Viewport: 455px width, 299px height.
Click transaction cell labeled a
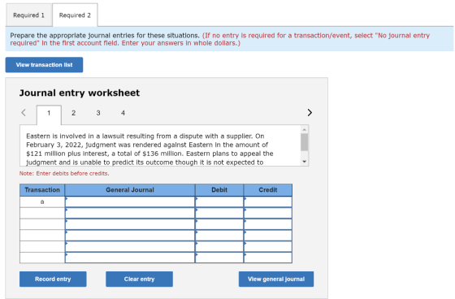[42, 201]
